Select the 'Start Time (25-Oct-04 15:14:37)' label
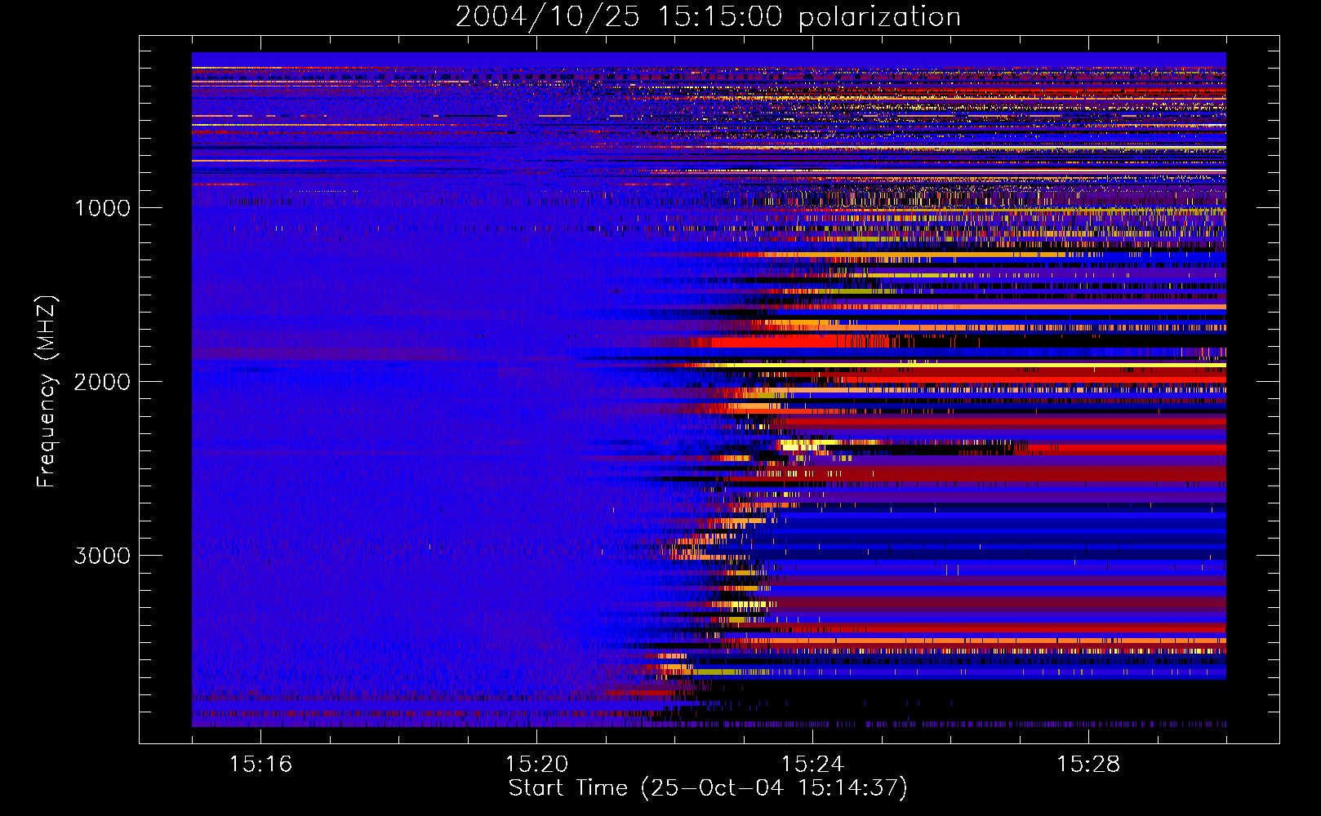Image resolution: width=1321 pixels, height=816 pixels. point(708,788)
